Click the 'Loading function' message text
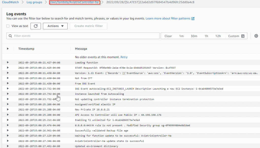The height and width of the screenshot is (148, 260). [86, 62]
